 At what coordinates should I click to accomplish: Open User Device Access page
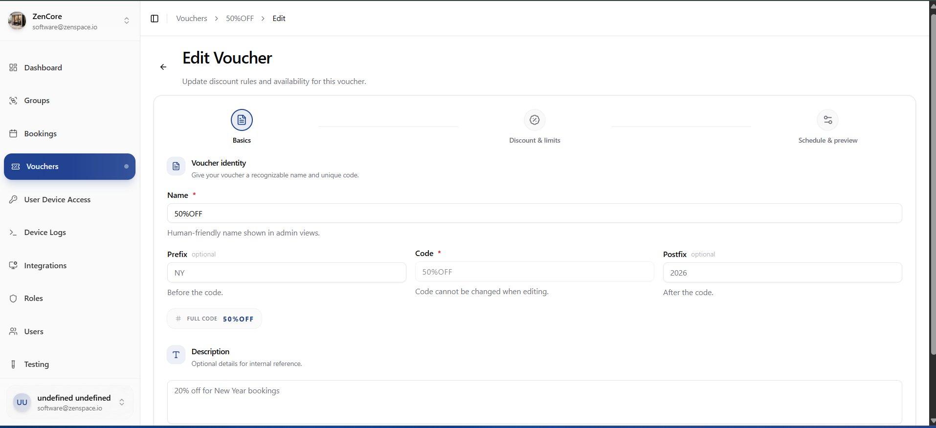coord(70,199)
